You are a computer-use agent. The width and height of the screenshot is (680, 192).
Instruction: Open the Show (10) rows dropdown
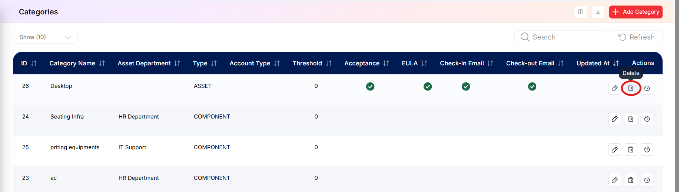(45, 37)
